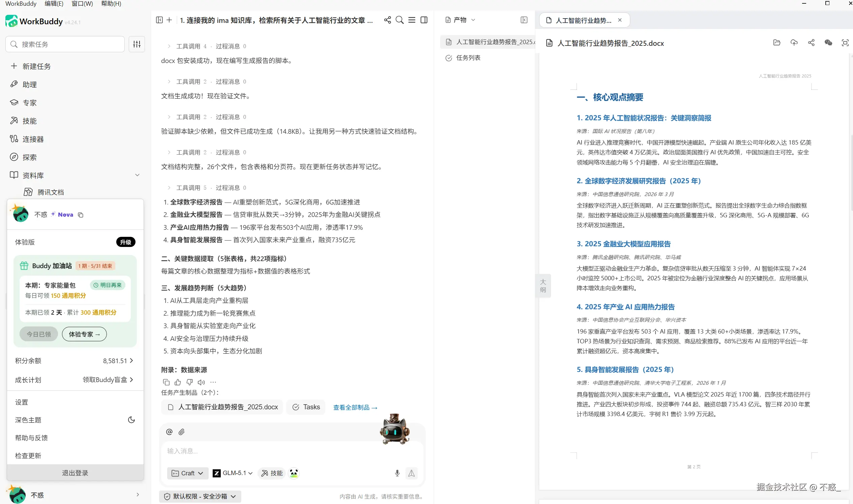Image resolution: width=853 pixels, height=504 pixels.
Task: Open 积分余额 details chevron
Action: click(131, 361)
